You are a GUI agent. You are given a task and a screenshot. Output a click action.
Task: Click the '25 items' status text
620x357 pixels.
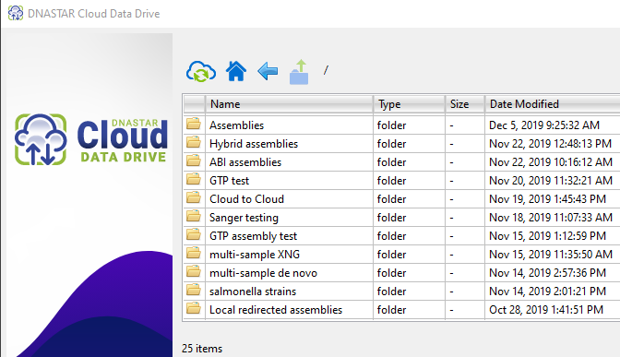tap(202, 349)
